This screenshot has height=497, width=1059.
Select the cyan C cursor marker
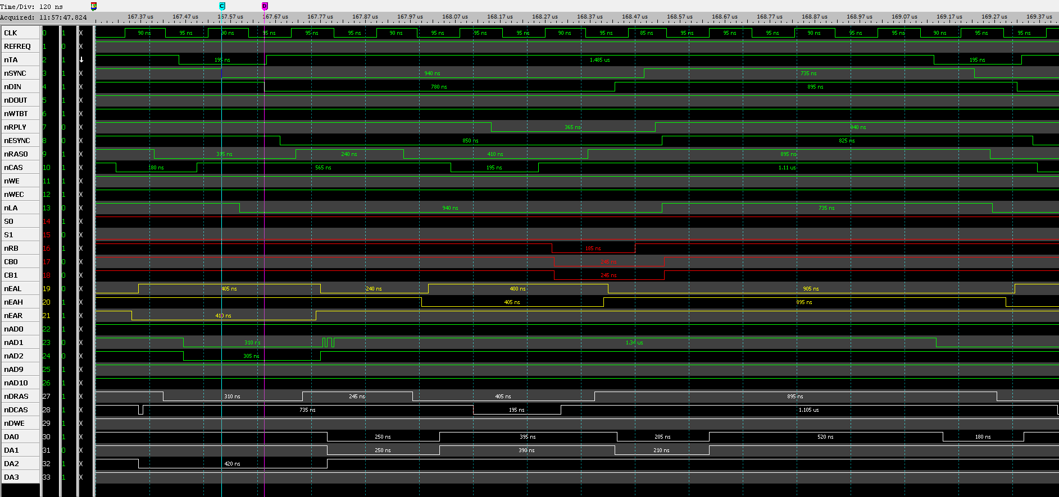pos(222,6)
